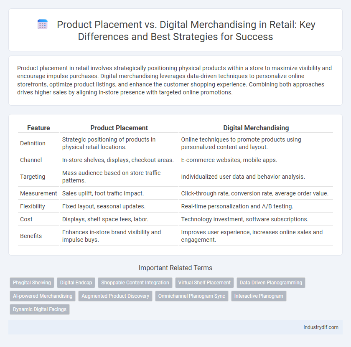This screenshot has height=347, width=351.
Task: Select the Shoppable Content Integration tag
Action: click(135, 283)
